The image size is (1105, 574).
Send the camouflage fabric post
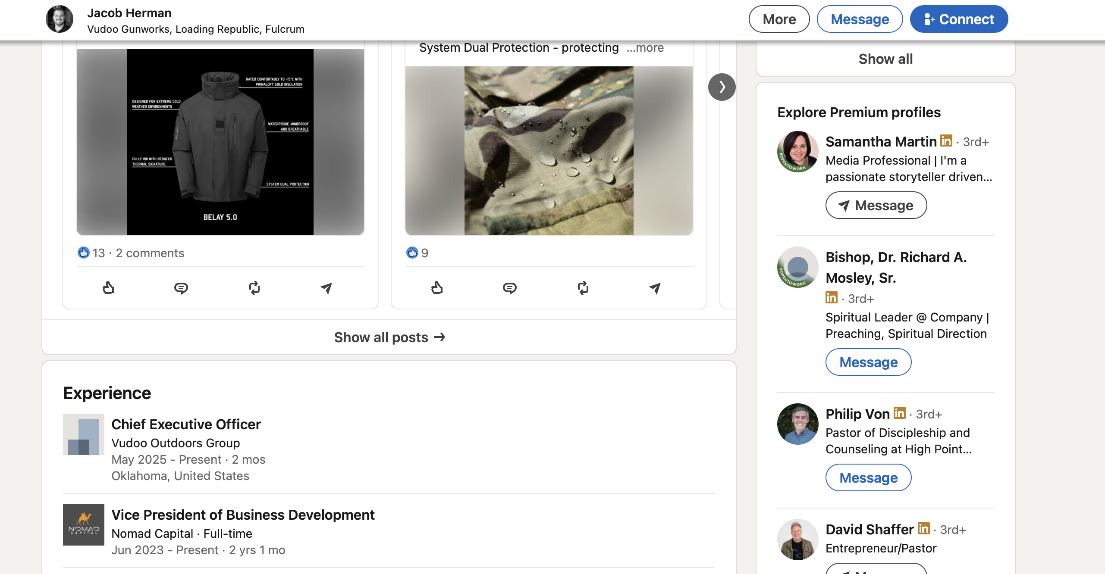(655, 288)
